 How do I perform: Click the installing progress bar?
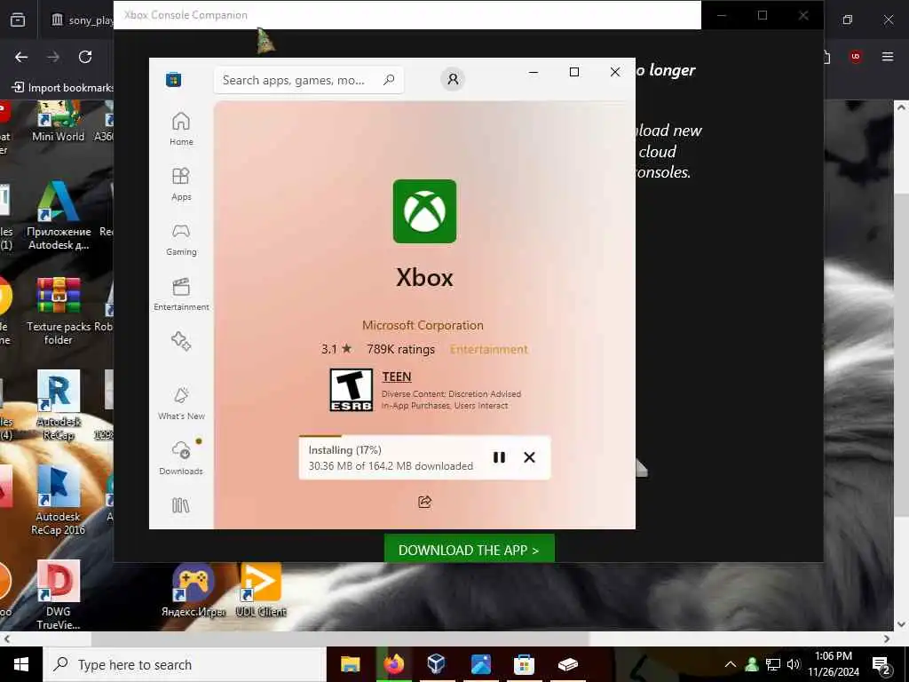(424, 435)
